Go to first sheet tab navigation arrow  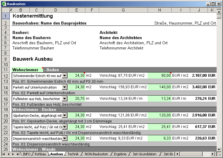[x=4, y=154]
